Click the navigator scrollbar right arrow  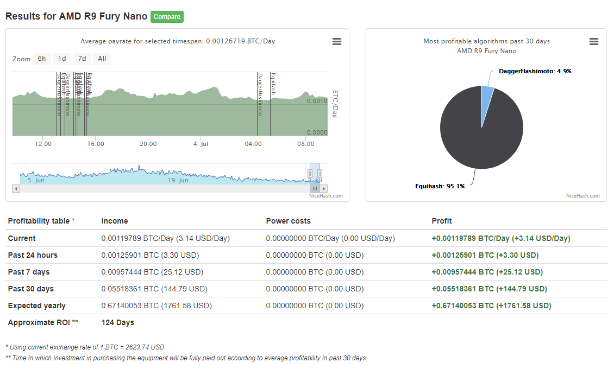(324, 188)
